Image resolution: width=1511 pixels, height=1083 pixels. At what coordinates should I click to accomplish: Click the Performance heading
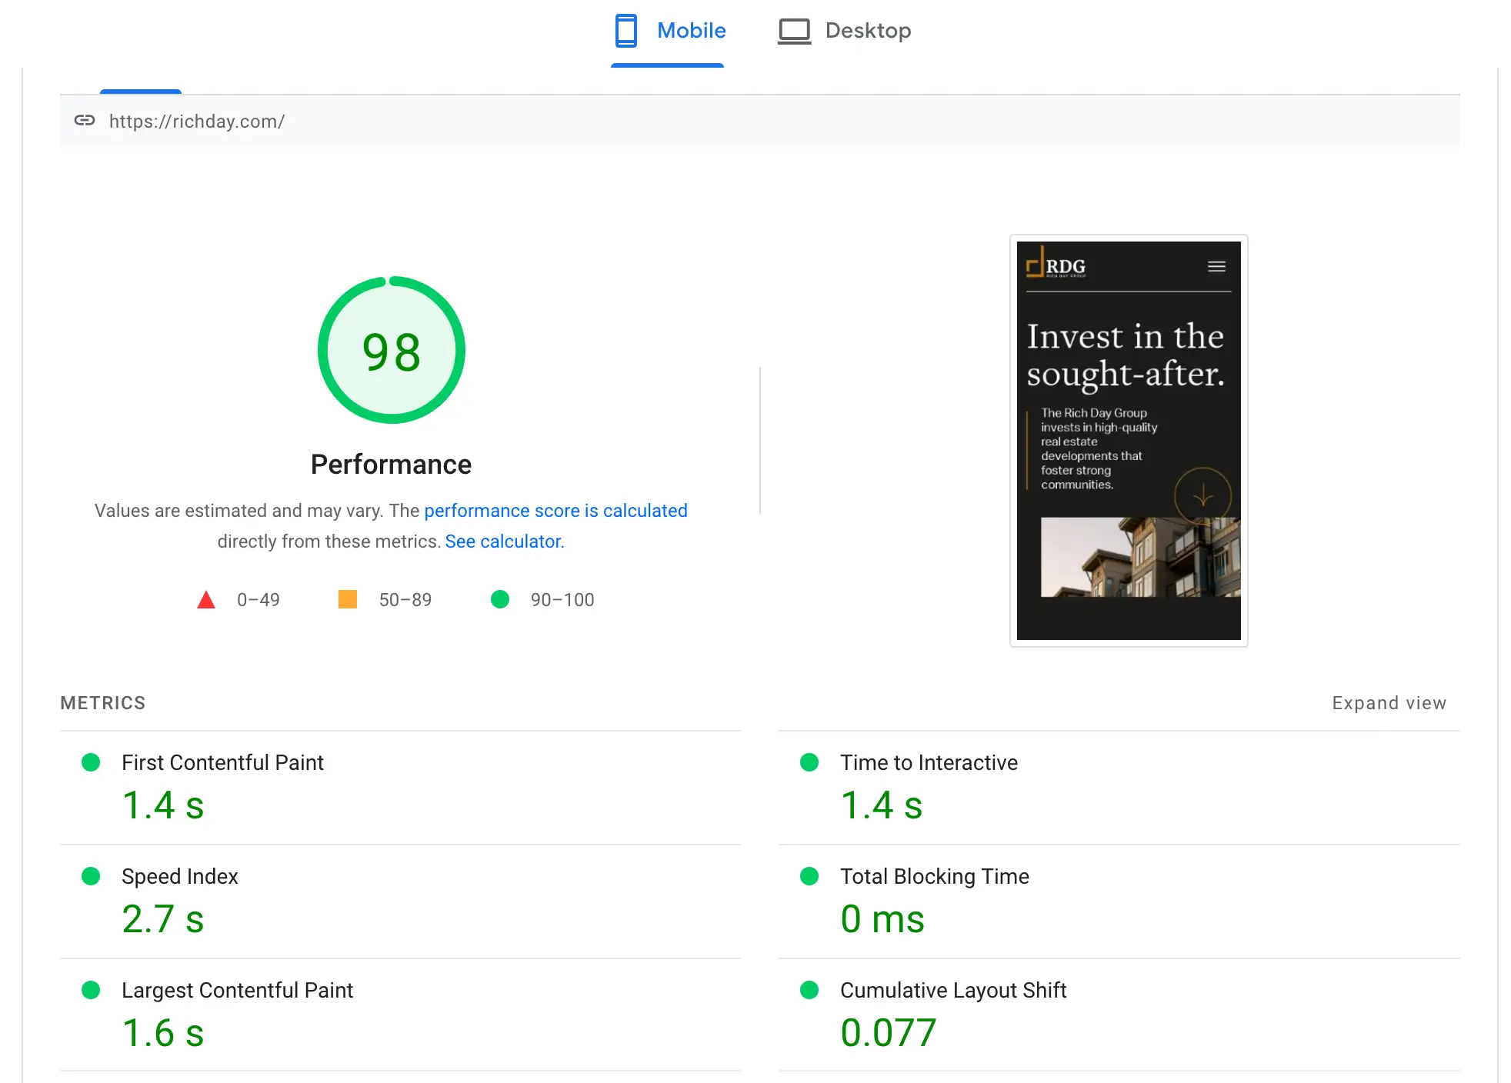click(391, 465)
